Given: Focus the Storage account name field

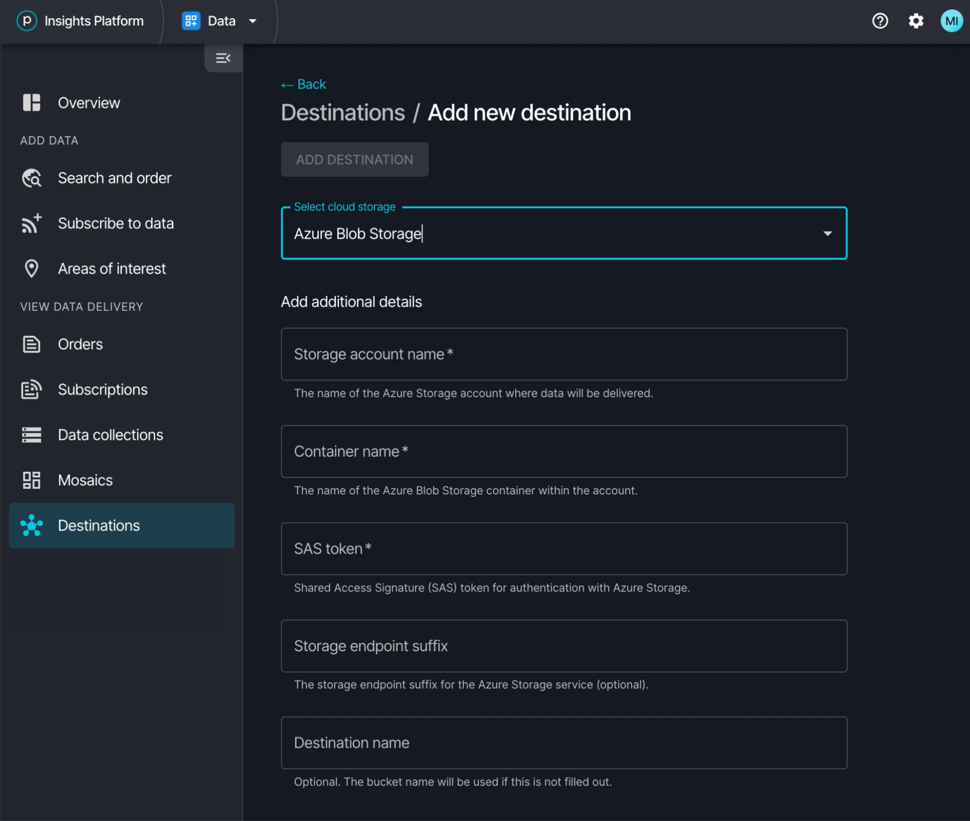Looking at the screenshot, I should pyautogui.click(x=563, y=354).
